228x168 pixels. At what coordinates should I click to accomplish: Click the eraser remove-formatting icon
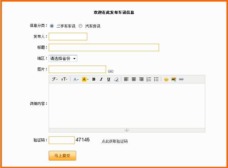point(116,79)
